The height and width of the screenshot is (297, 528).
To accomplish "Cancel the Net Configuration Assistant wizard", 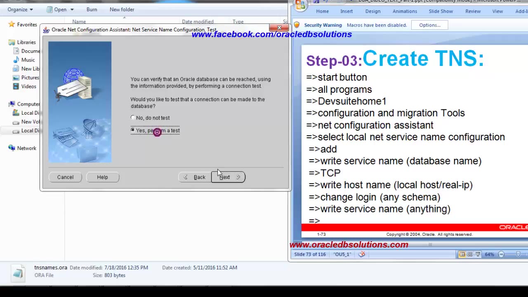I will point(65,177).
